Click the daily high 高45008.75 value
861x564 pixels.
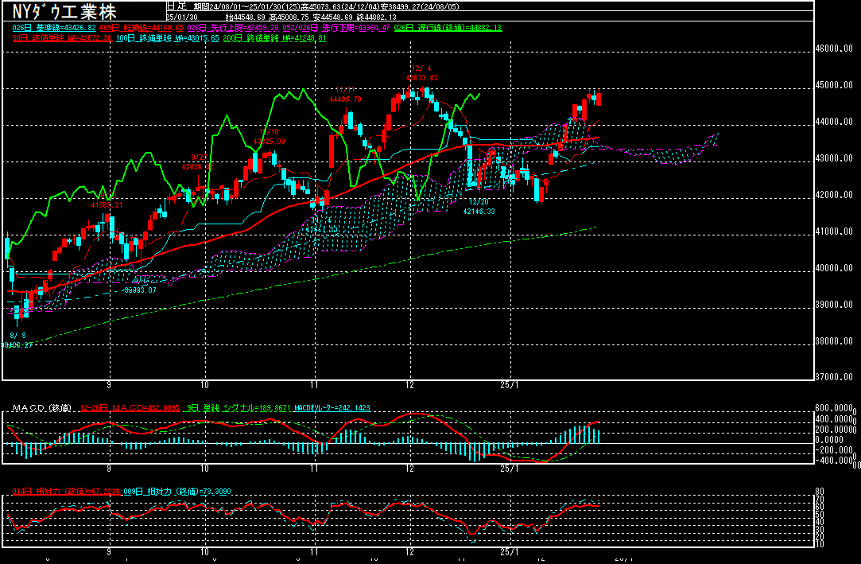click(x=289, y=17)
